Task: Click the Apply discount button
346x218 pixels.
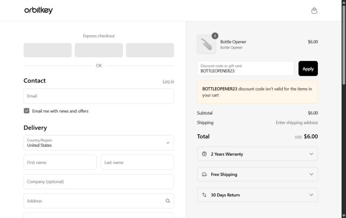Action: 308,69
